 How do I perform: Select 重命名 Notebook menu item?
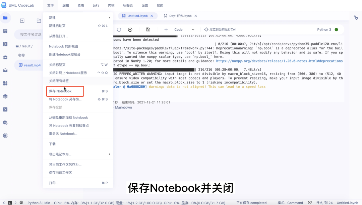point(78,134)
